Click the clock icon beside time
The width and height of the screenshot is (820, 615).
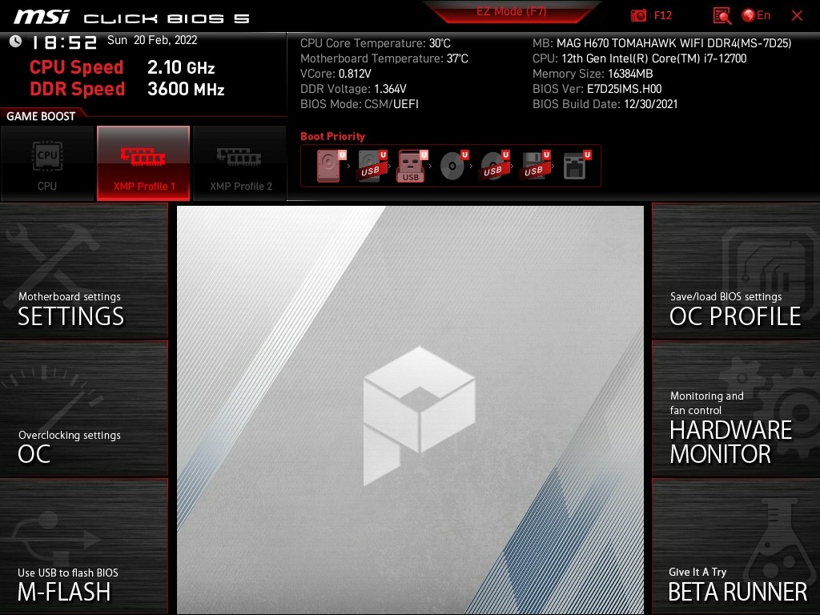[x=16, y=42]
